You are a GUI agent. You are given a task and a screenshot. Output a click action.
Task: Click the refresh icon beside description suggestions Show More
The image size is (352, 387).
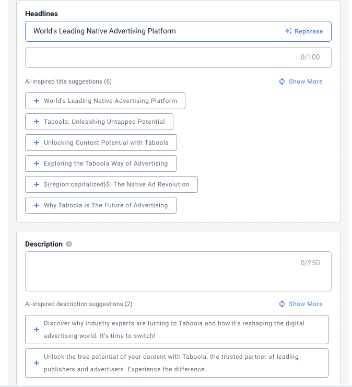pyautogui.click(x=282, y=304)
